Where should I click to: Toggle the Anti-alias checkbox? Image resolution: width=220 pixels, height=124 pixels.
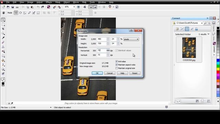(x=117, y=61)
